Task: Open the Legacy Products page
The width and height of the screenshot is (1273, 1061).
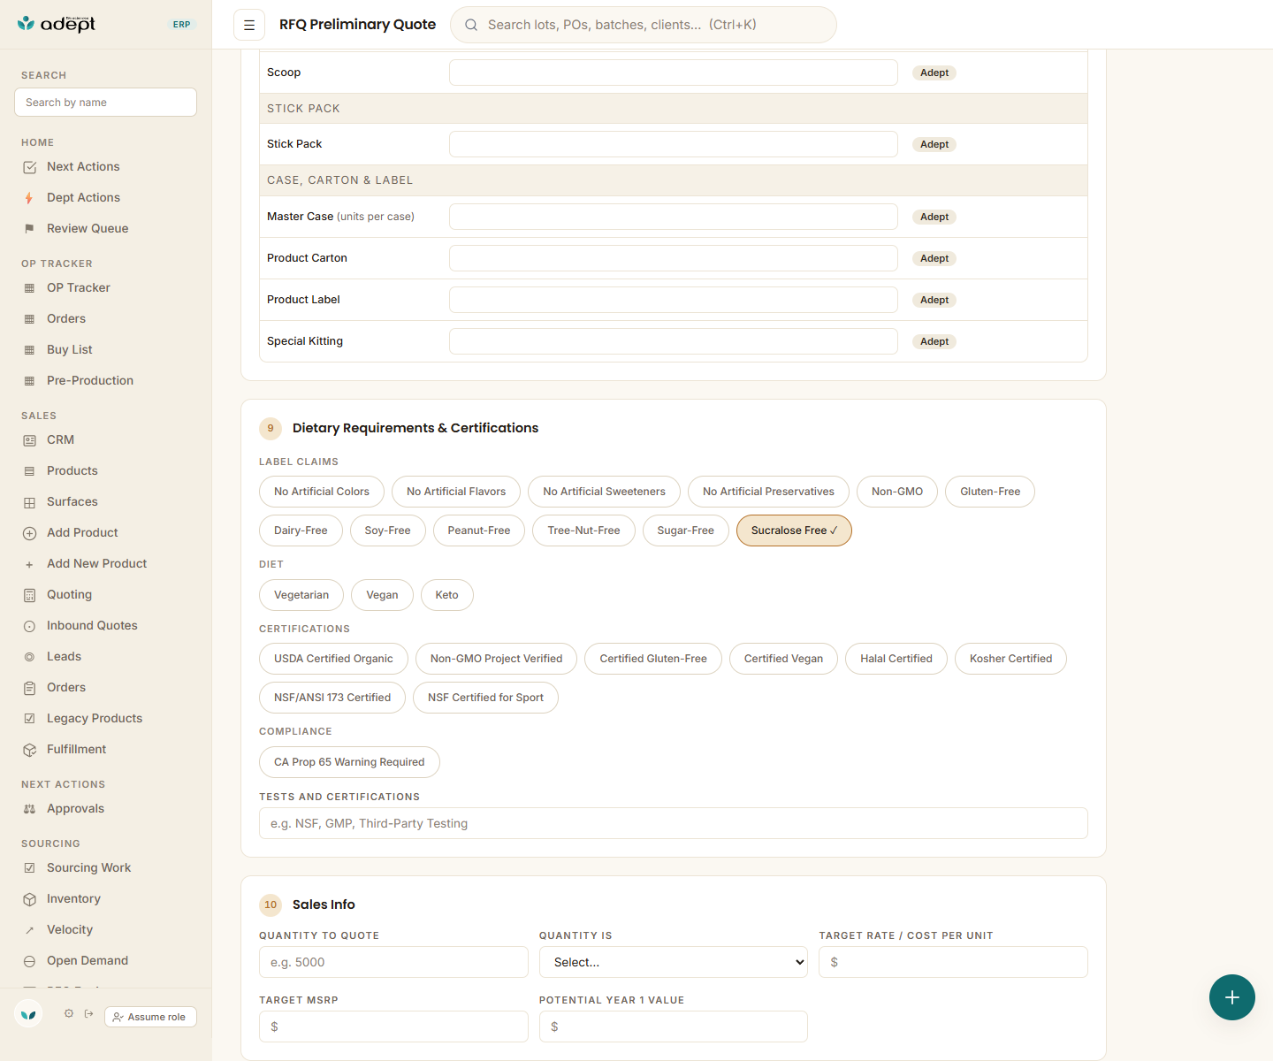Action: click(95, 719)
